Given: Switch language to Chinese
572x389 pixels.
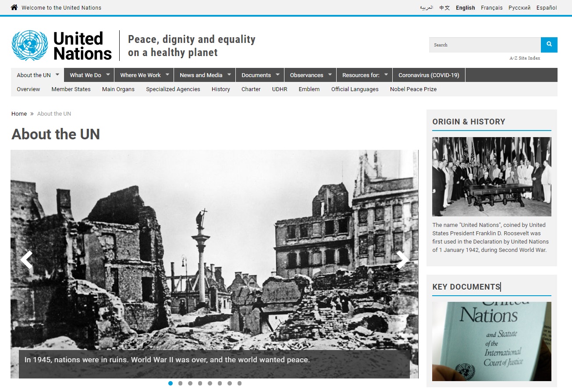Looking at the screenshot, I should tap(445, 7).
